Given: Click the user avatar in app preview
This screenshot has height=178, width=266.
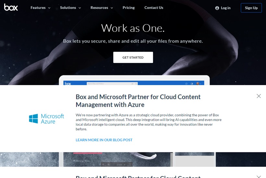Looking at the screenshot, I should click(x=198, y=83).
